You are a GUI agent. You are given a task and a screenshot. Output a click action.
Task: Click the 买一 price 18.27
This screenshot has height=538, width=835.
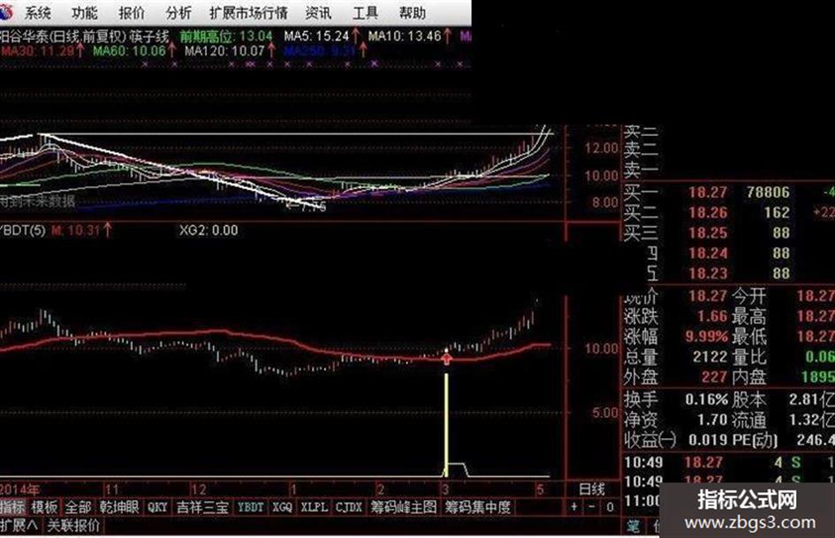[x=708, y=193]
